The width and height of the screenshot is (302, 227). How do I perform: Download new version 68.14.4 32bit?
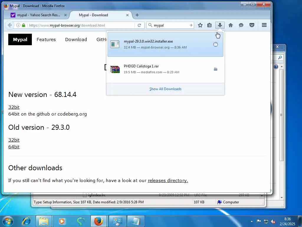point(14,107)
